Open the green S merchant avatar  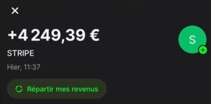click(192, 40)
